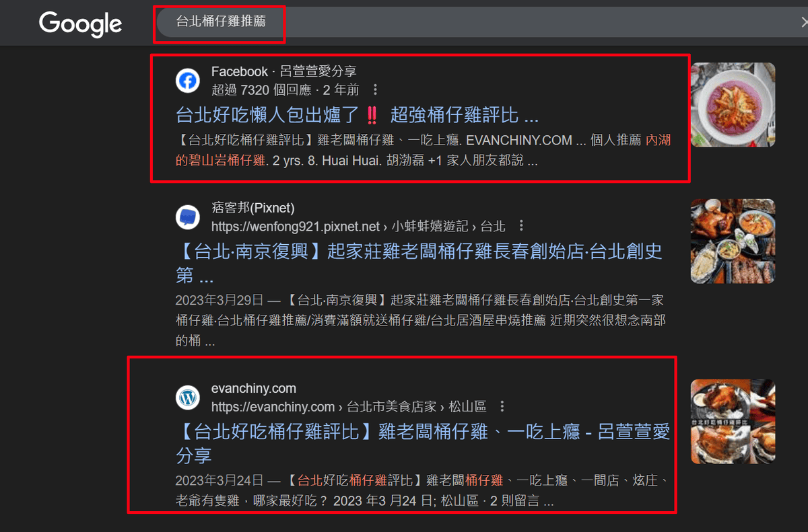808x532 pixels.
Task: Click the Facebook favicon icon
Action: click(x=188, y=81)
